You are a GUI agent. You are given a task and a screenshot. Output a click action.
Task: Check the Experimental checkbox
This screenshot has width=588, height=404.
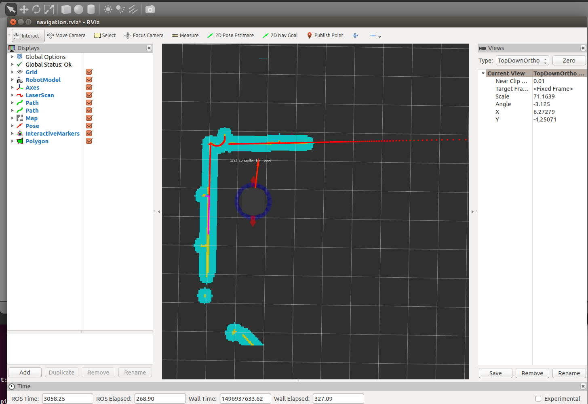538,399
